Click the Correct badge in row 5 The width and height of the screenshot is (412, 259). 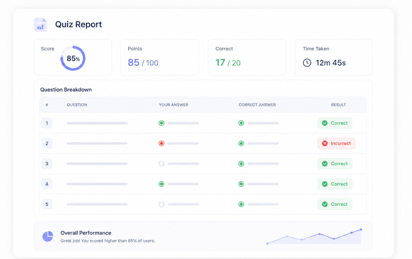335,204
